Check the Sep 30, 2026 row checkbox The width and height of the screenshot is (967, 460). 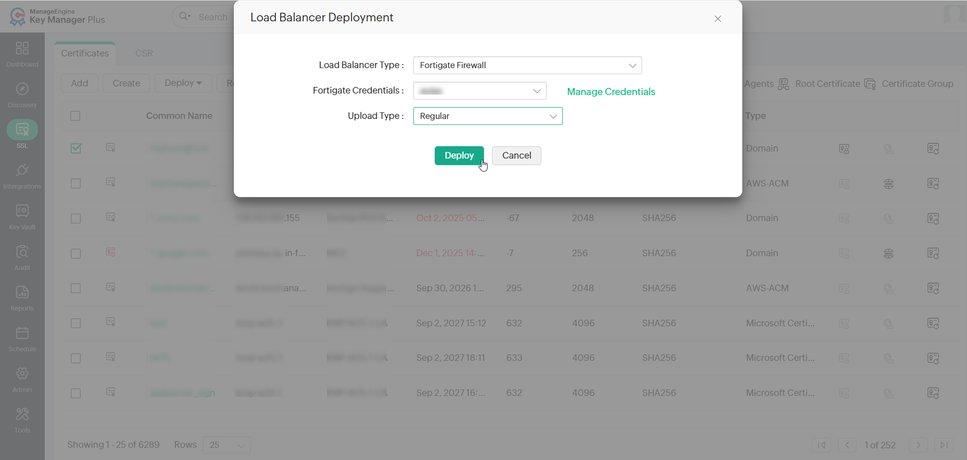click(x=76, y=288)
